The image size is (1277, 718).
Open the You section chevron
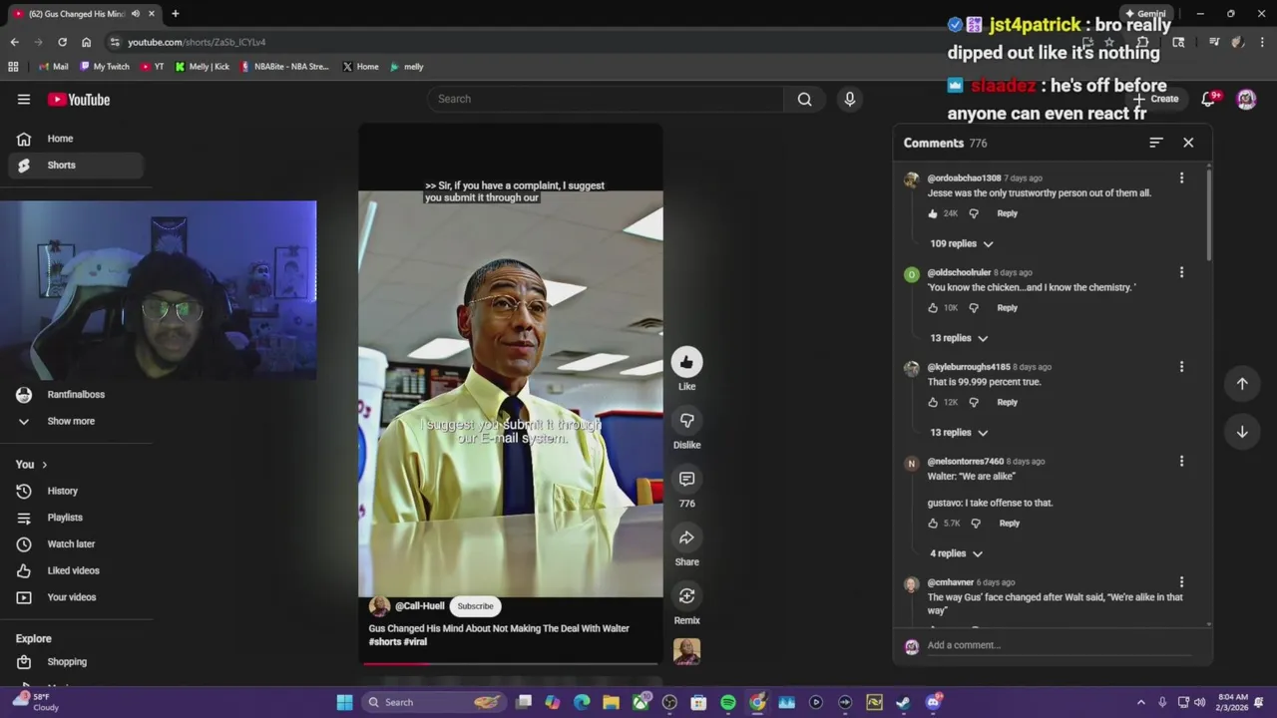point(44,465)
